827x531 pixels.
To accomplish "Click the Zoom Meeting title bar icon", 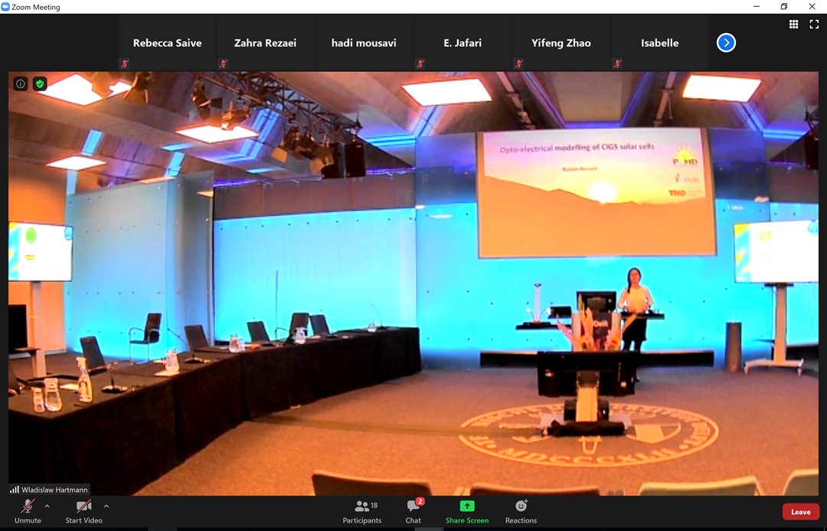I will click(x=5, y=7).
